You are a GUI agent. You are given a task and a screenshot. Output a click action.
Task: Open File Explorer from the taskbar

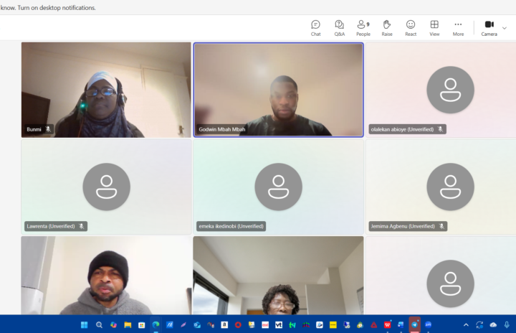[x=128, y=325]
